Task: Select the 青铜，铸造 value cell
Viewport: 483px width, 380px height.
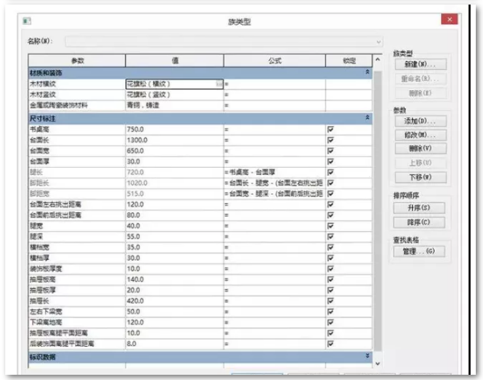Action: click(175, 105)
